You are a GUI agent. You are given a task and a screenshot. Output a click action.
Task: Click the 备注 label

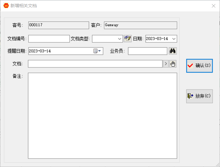[x=18, y=76]
